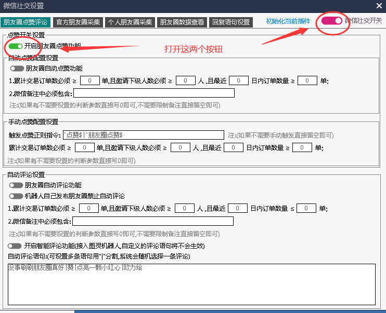Enable 朋友圈自动点赞功能 toggle
This screenshot has height=313, width=386.
pyautogui.click(x=17, y=68)
